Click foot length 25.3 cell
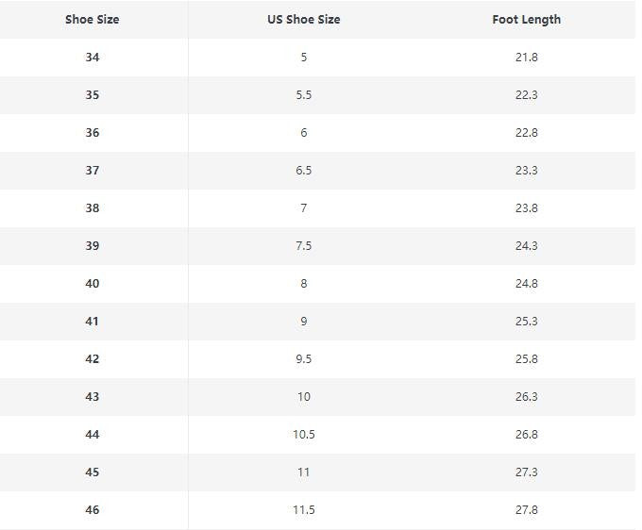The image size is (642, 530). [527, 322]
